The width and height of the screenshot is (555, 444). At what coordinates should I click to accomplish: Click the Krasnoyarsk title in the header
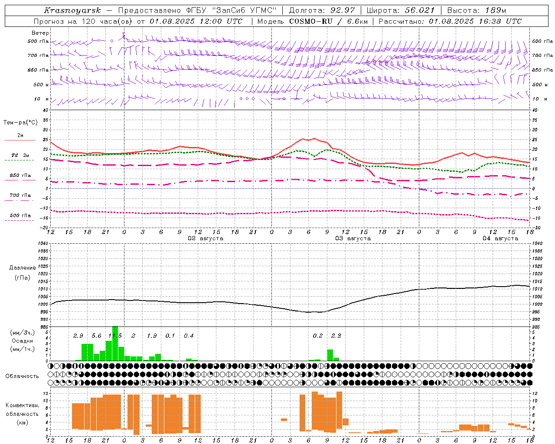(72, 10)
